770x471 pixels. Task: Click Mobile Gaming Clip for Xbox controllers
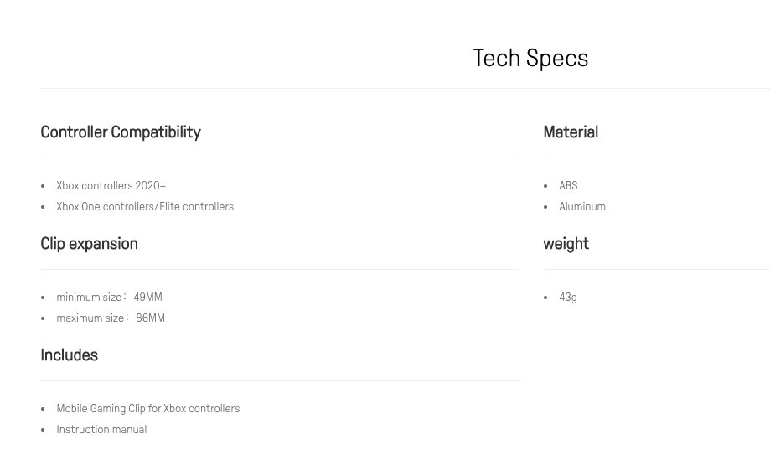pyautogui.click(x=147, y=409)
